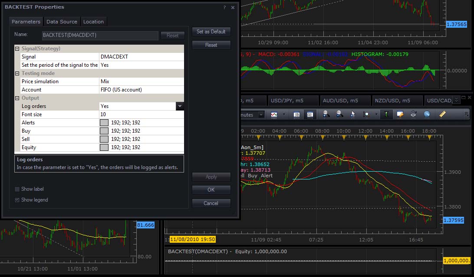
Task: Pick the Alerts color swatch
Action: click(104, 123)
